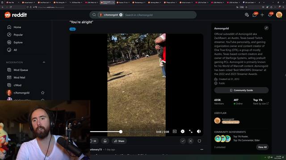Open the notifications bell
286x160 pixels.
pos(270,15)
